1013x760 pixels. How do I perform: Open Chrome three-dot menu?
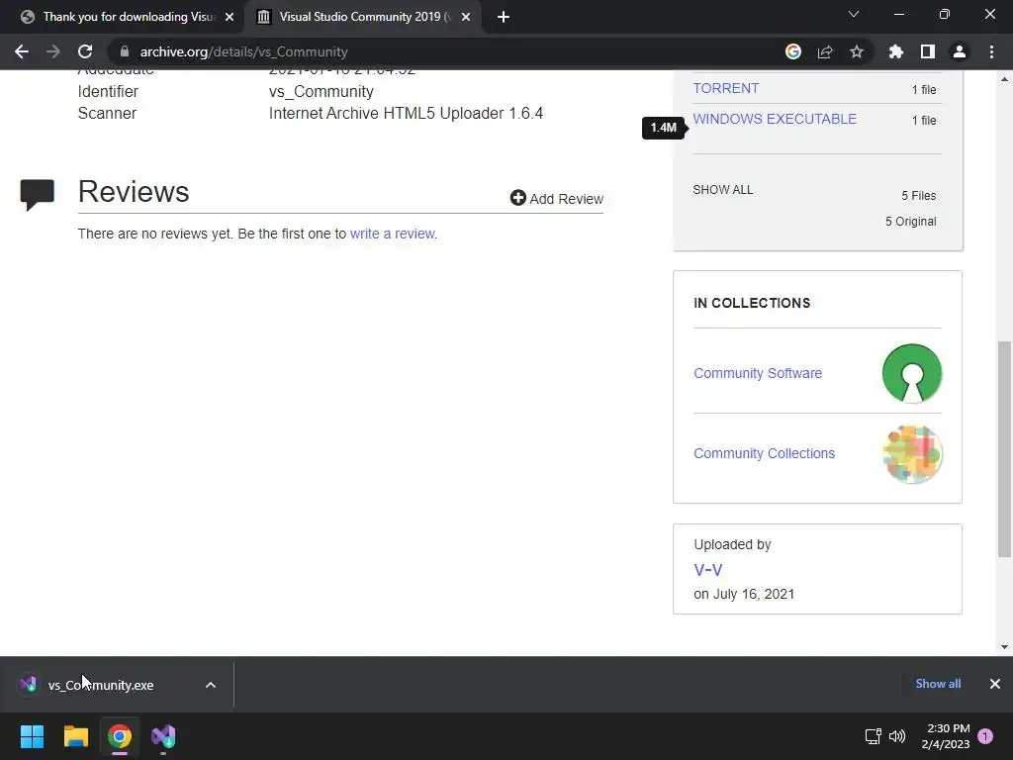(991, 51)
